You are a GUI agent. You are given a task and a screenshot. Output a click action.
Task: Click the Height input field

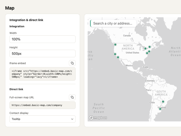point(42,54)
